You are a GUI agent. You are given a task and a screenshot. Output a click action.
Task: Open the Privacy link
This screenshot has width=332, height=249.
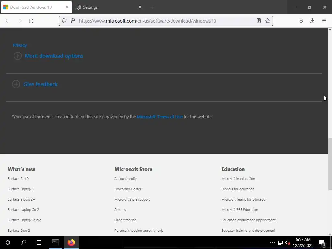[x=20, y=45]
